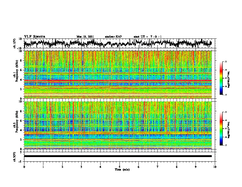Image resolution: width=242 pixels, height=187 pixels.
Task: Click the "-3" label on ch.1 color bar
Action: pyautogui.click(x=226, y=61)
